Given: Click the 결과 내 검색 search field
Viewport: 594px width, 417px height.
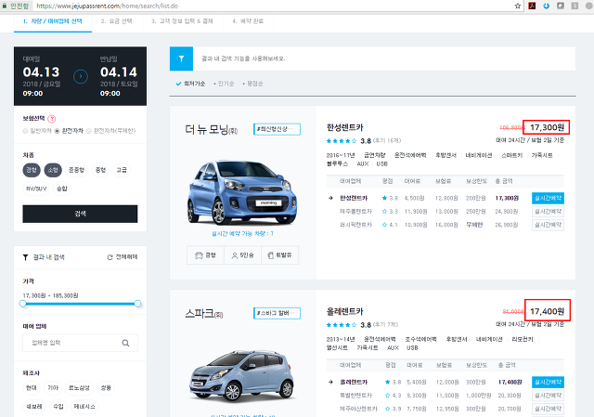Looking at the screenshot, I should pos(384,59).
